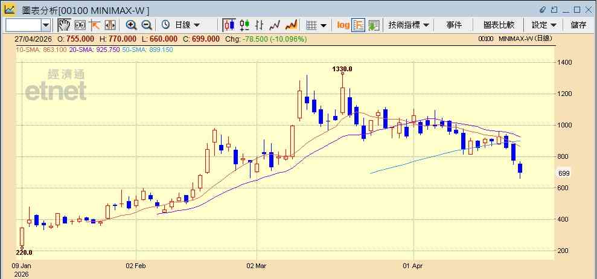
Task: Expand the grid options dropdown arrow
Action: tap(324, 25)
